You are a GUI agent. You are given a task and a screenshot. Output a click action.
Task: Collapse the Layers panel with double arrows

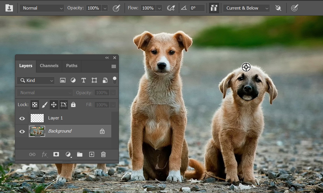[x=107, y=58]
